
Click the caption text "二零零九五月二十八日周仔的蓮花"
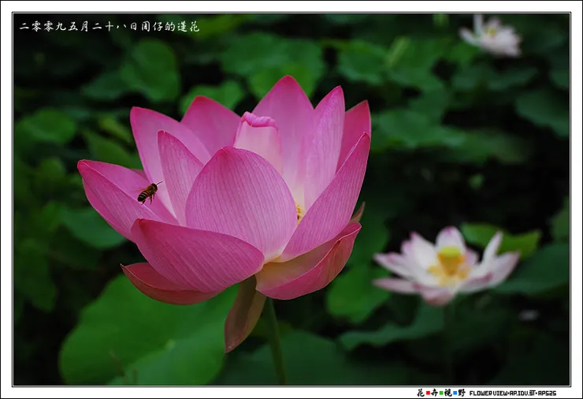coord(110,27)
